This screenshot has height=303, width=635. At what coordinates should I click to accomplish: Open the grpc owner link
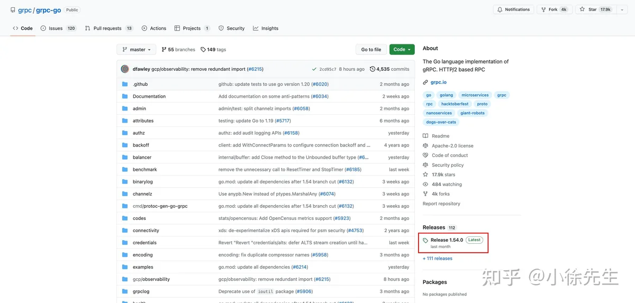[24, 10]
